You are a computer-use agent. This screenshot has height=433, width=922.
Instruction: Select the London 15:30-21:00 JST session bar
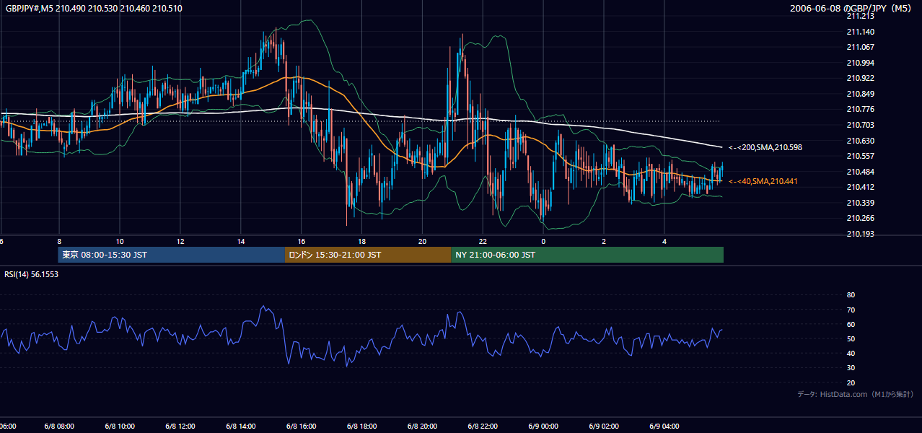click(368, 255)
